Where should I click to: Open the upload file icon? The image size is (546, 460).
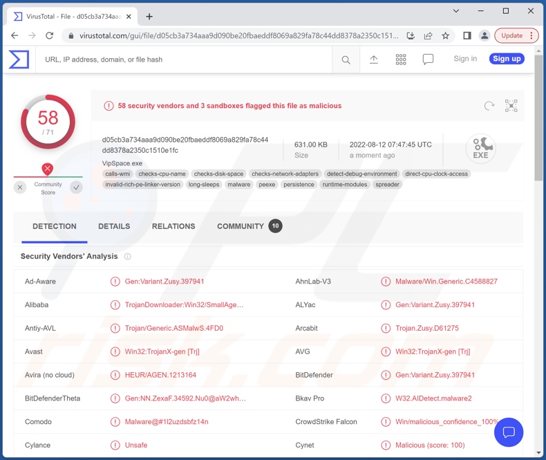374,59
